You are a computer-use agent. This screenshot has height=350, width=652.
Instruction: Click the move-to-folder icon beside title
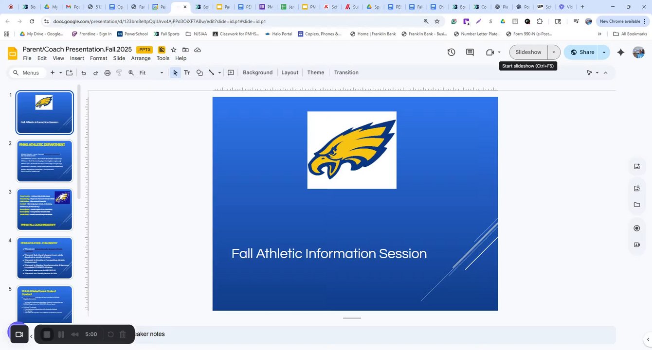click(185, 50)
